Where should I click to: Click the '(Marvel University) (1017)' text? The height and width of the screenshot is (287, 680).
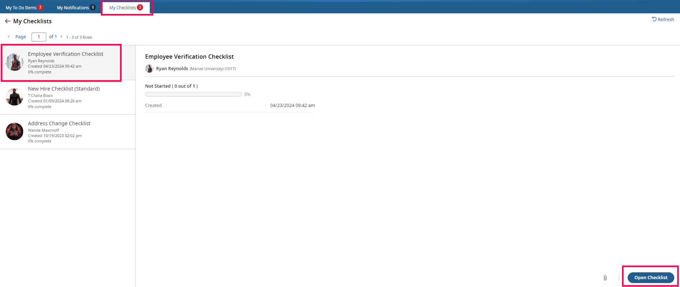[x=213, y=69]
